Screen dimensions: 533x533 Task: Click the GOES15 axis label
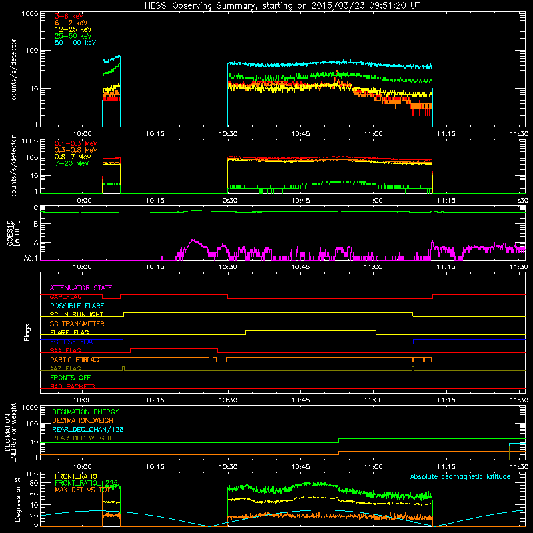13,233
